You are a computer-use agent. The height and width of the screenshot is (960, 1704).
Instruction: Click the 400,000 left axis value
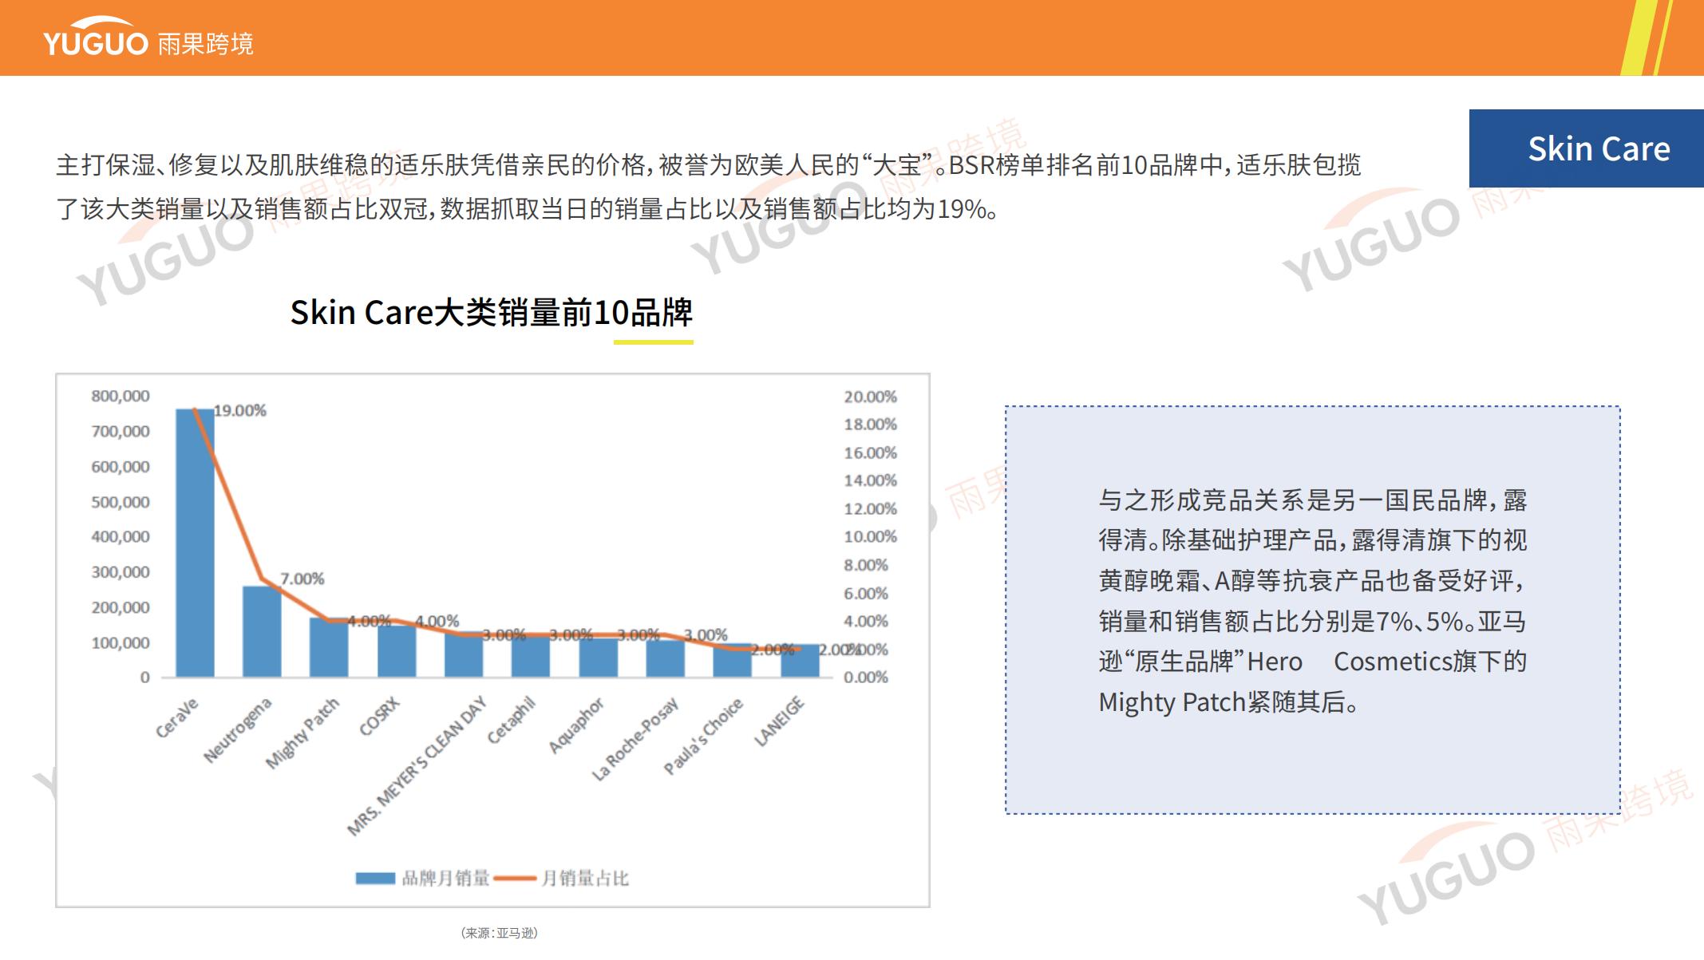[x=121, y=536]
